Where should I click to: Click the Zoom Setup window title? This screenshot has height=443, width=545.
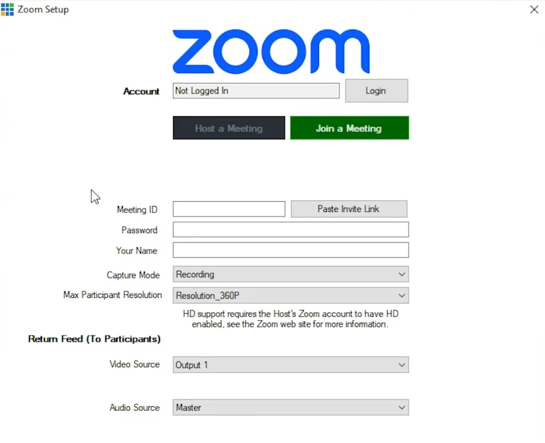tap(43, 9)
